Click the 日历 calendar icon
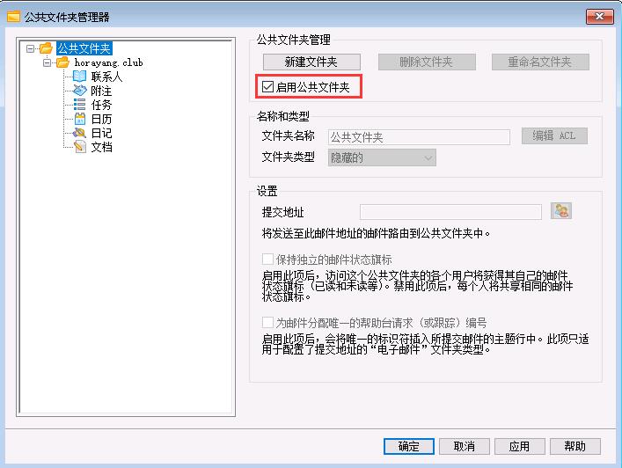 click(80, 119)
